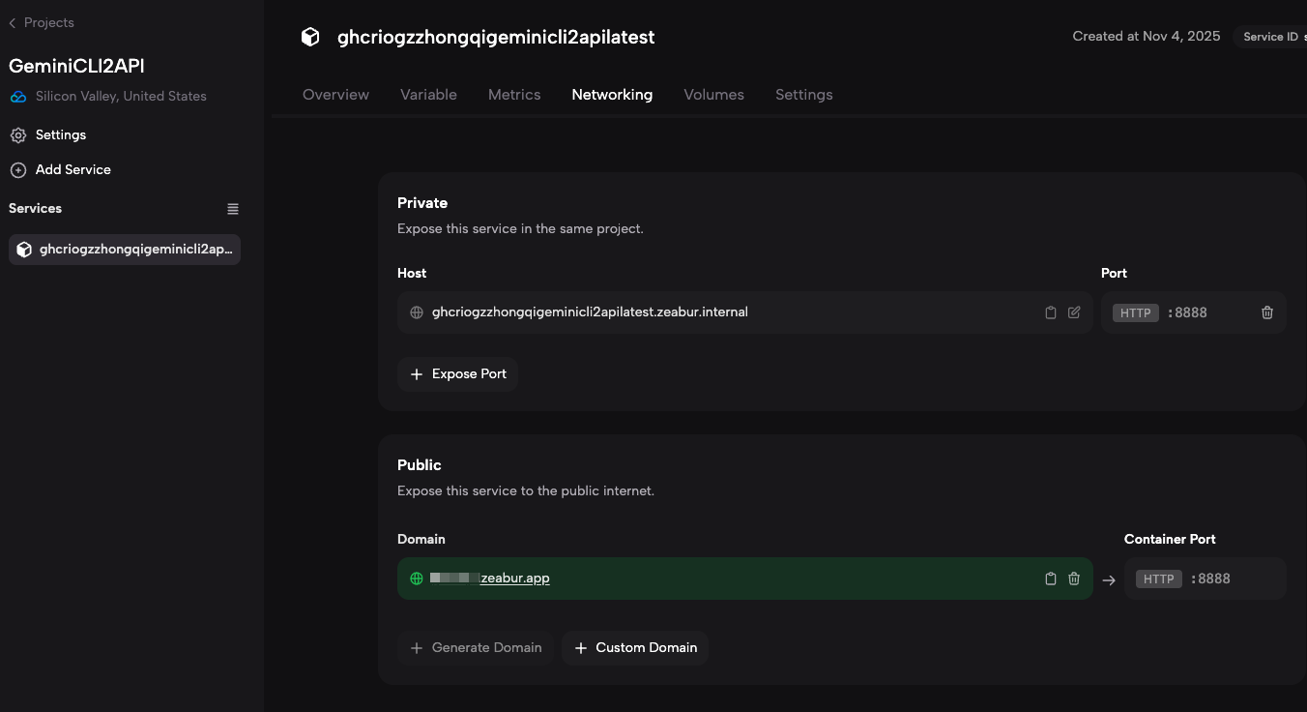The height and width of the screenshot is (712, 1307).
Task: Copy the public zeabur.app domain
Action: (x=1051, y=578)
